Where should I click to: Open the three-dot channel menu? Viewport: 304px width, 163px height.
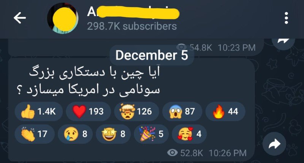286,18
